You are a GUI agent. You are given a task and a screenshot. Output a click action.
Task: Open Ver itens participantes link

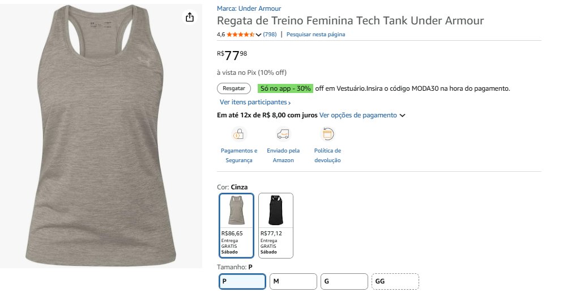tap(255, 103)
